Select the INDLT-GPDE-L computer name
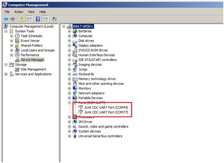 tap(83, 27)
